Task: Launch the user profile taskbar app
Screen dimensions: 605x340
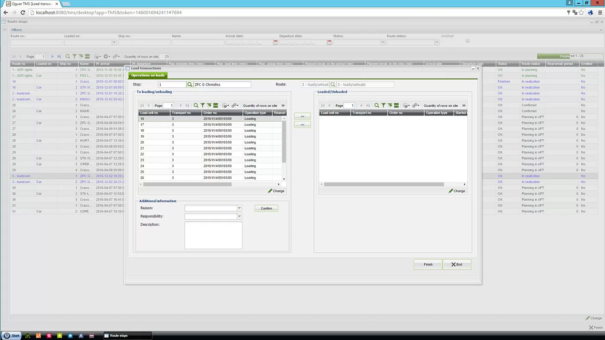Action: pos(81,336)
